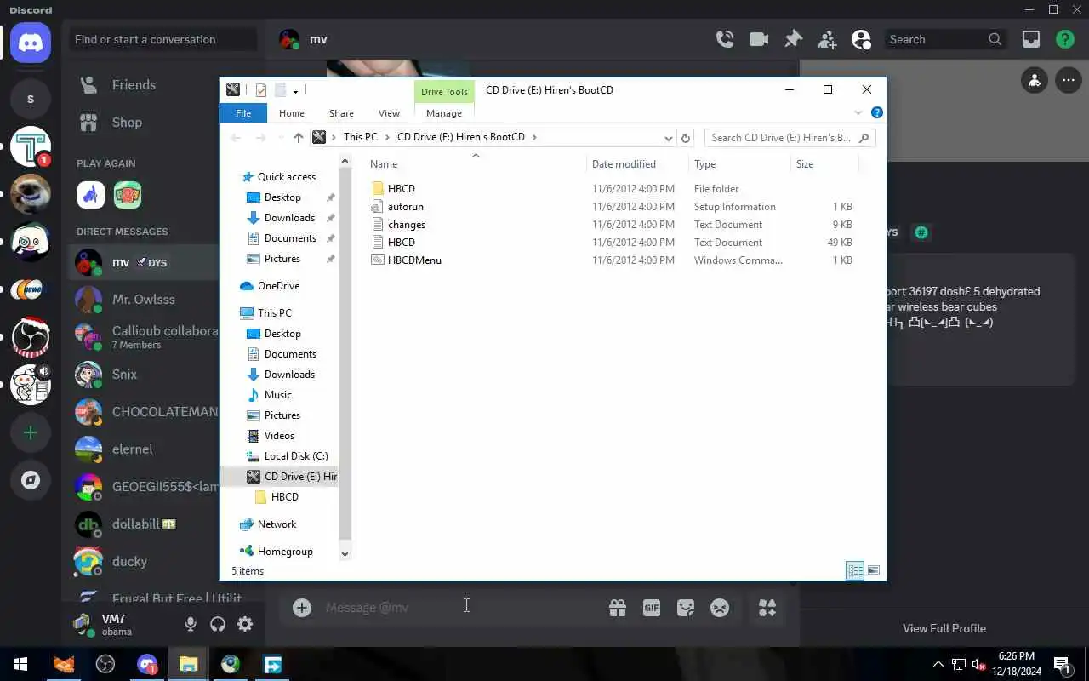Image resolution: width=1089 pixels, height=681 pixels.
Task: Add a server plus button
Action: [x=31, y=432]
